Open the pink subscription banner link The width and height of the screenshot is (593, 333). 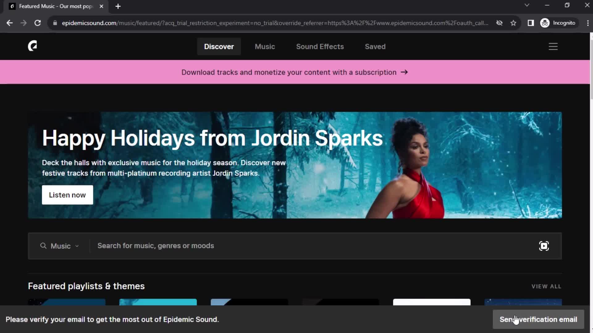[294, 72]
